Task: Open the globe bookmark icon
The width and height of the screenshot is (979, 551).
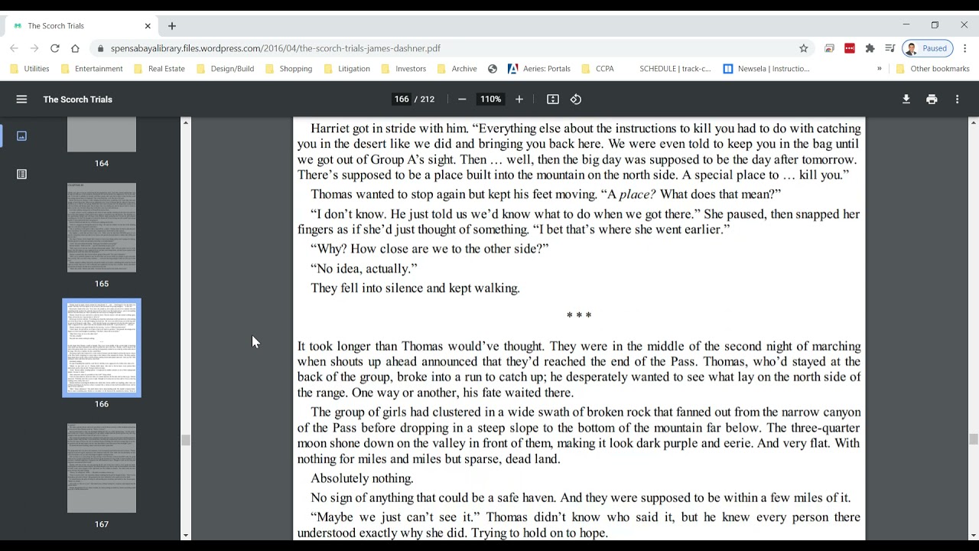Action: pyautogui.click(x=493, y=69)
